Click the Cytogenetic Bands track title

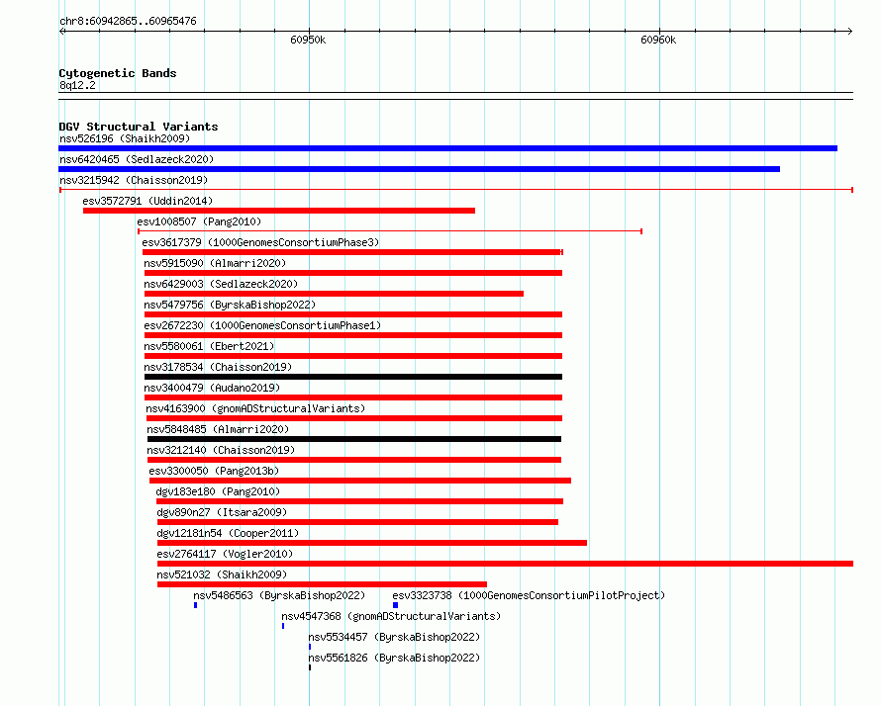click(118, 73)
